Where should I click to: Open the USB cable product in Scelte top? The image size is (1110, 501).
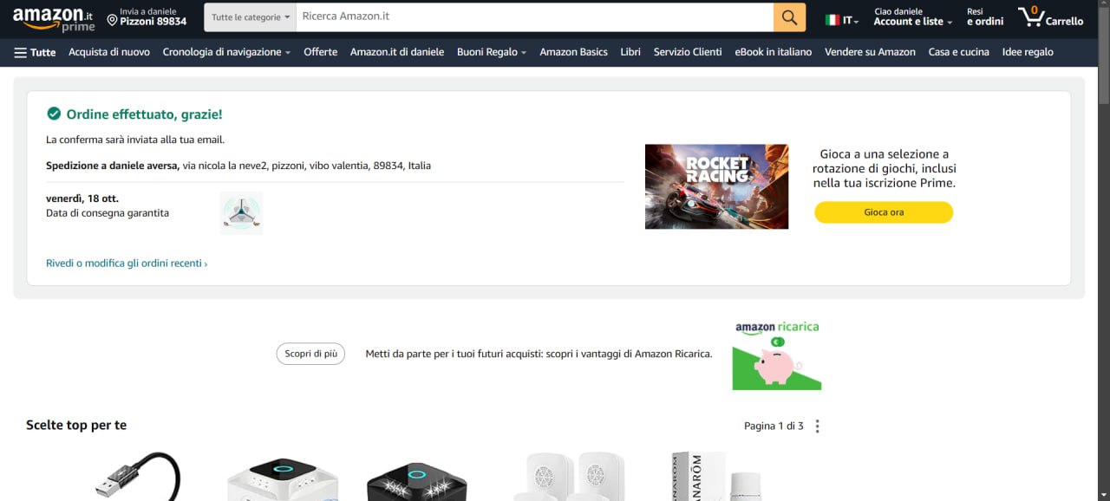pos(136,475)
